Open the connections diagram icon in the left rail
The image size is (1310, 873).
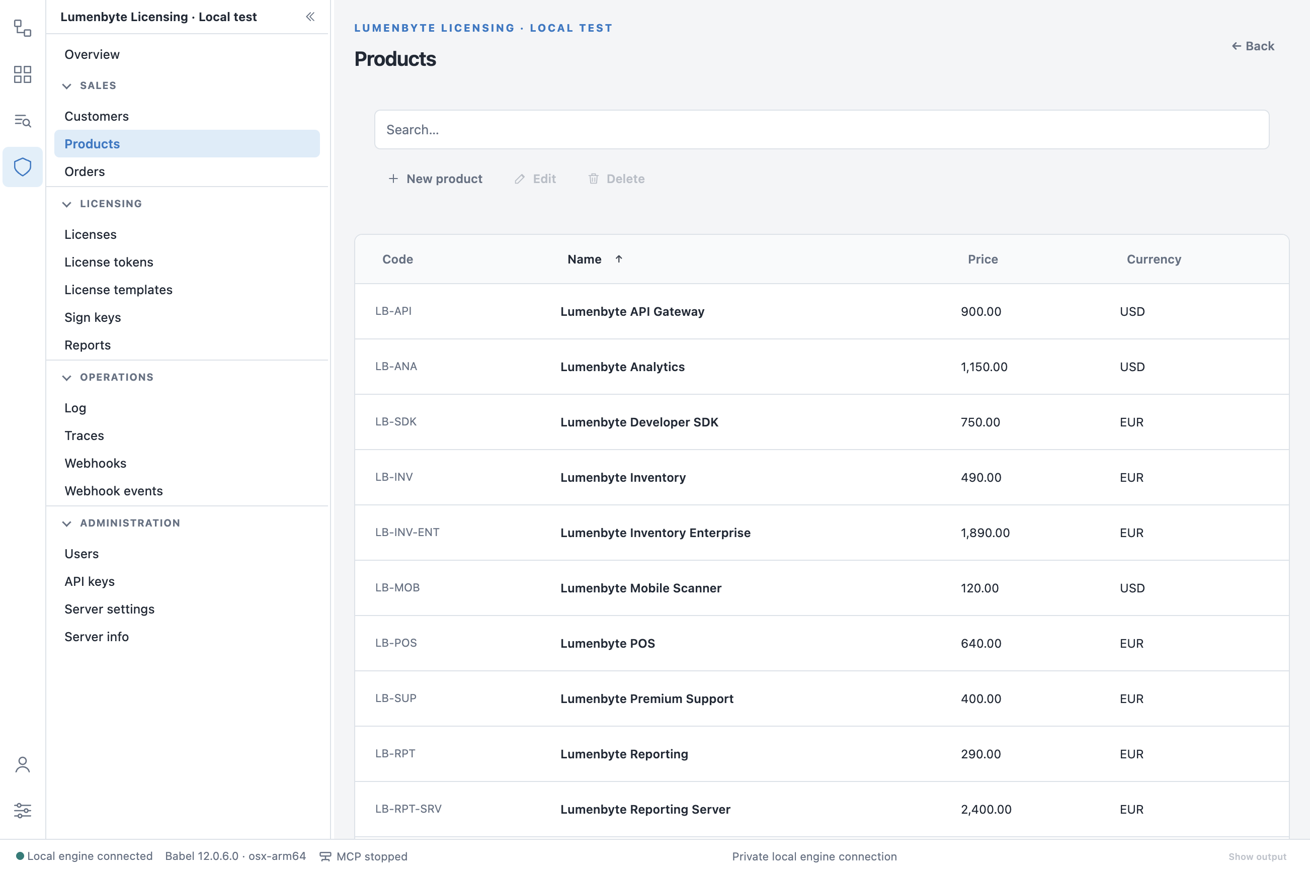(x=22, y=28)
